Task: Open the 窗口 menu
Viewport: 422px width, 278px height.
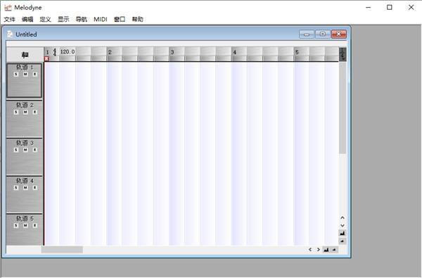Action: 120,19
